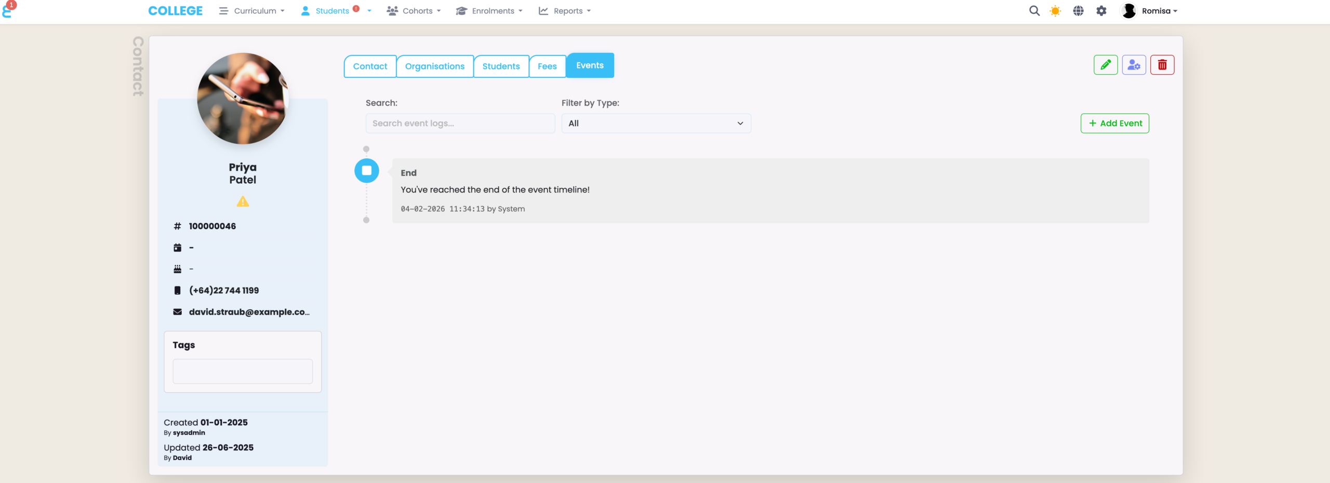Click the green pencil edit icon
Viewport: 1330px width, 483px height.
1105,65
